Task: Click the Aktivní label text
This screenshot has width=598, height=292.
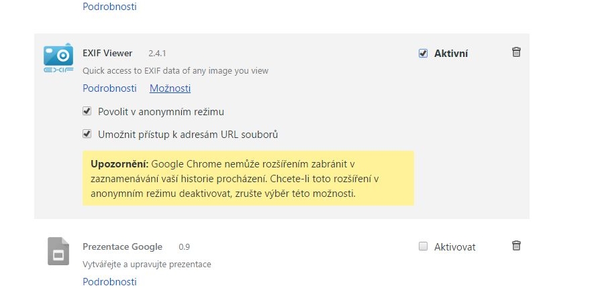Action: pos(451,54)
